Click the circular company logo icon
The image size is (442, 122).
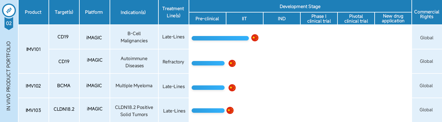pyautogui.click(x=9, y=10)
